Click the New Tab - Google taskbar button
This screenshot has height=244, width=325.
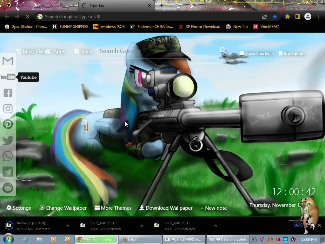[x=96, y=239]
